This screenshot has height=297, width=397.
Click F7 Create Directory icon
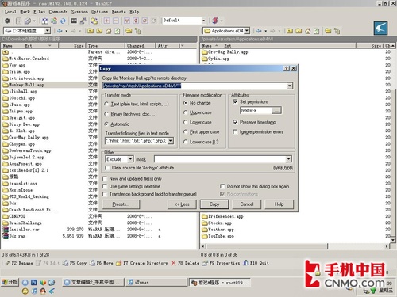coord(119,263)
